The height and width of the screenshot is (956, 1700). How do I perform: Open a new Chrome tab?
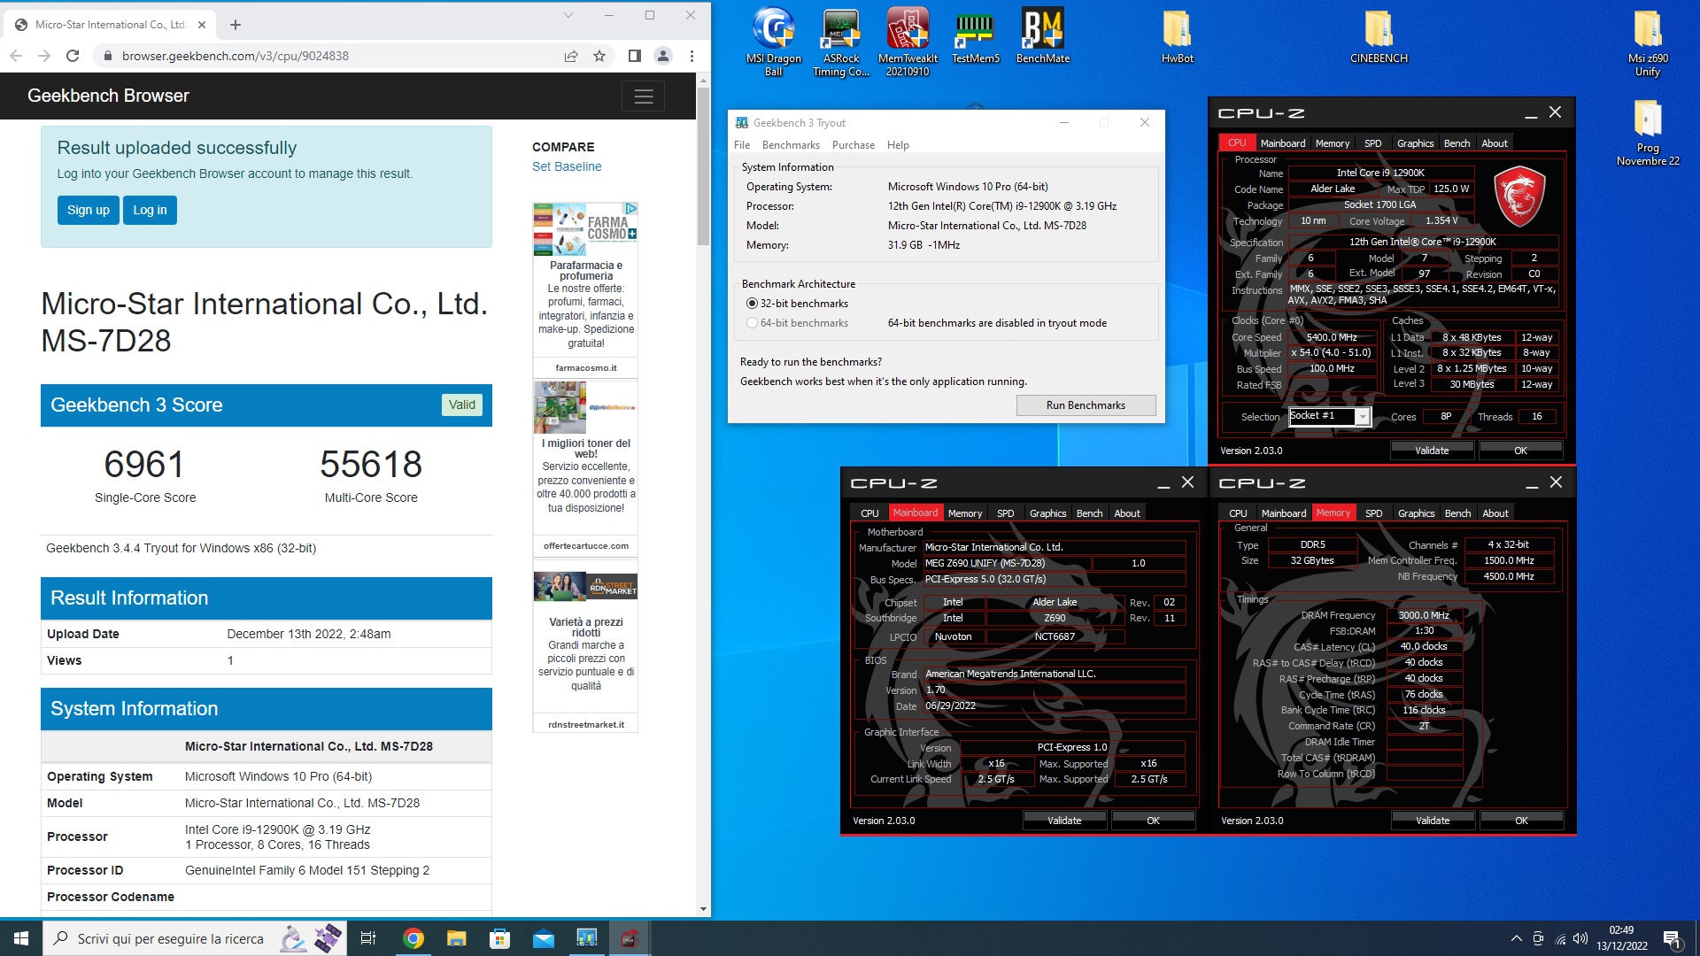click(x=236, y=25)
